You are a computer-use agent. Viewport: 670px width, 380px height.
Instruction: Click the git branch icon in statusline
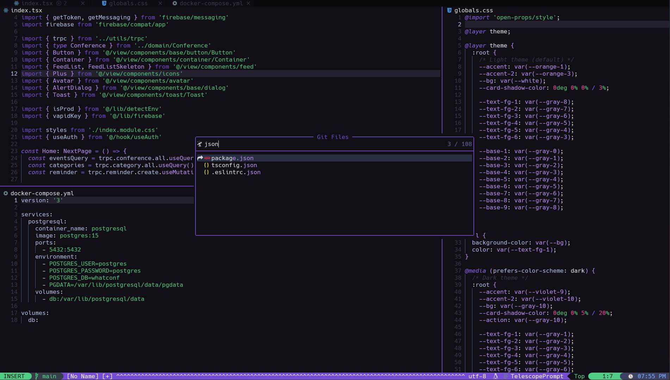point(37,376)
